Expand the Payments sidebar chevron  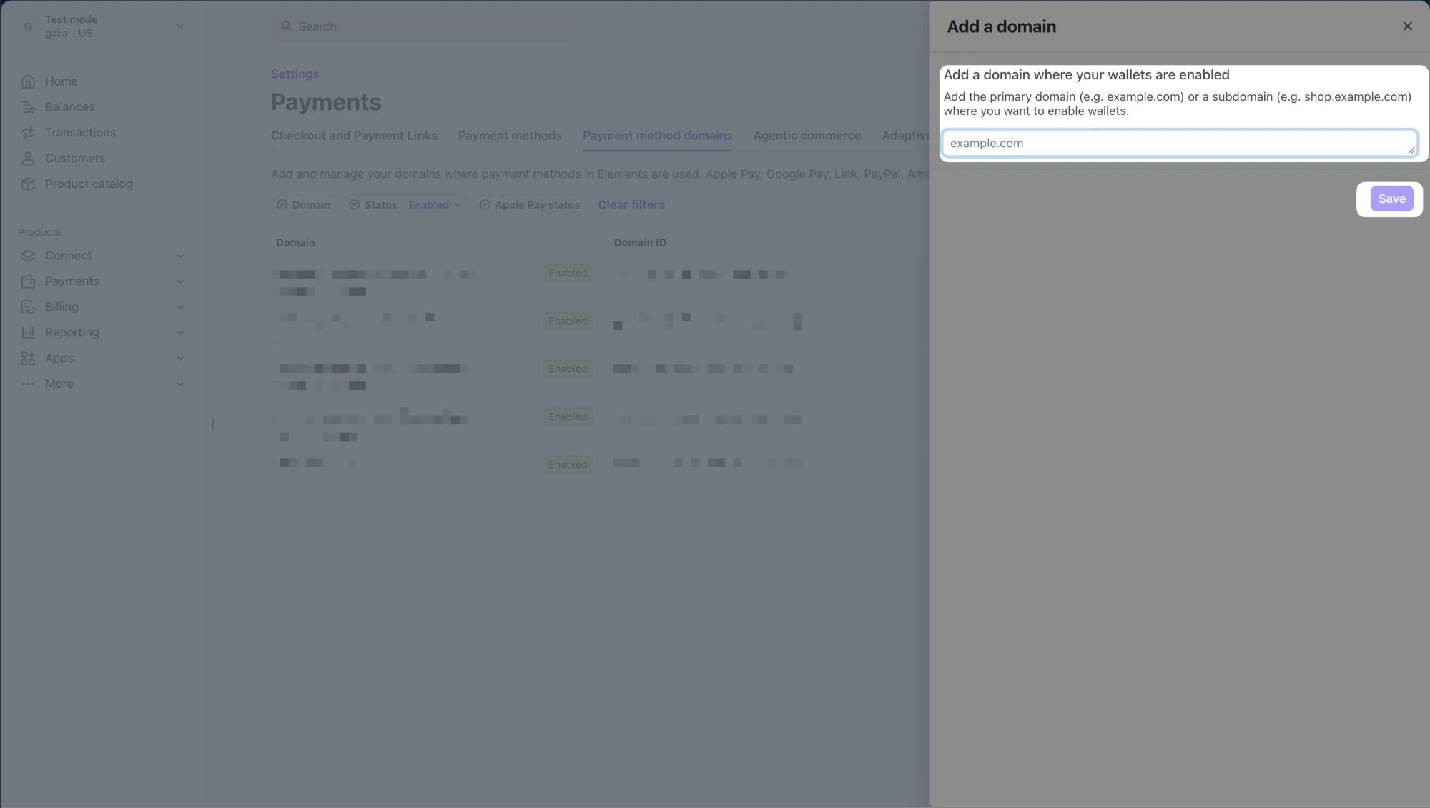click(x=180, y=281)
